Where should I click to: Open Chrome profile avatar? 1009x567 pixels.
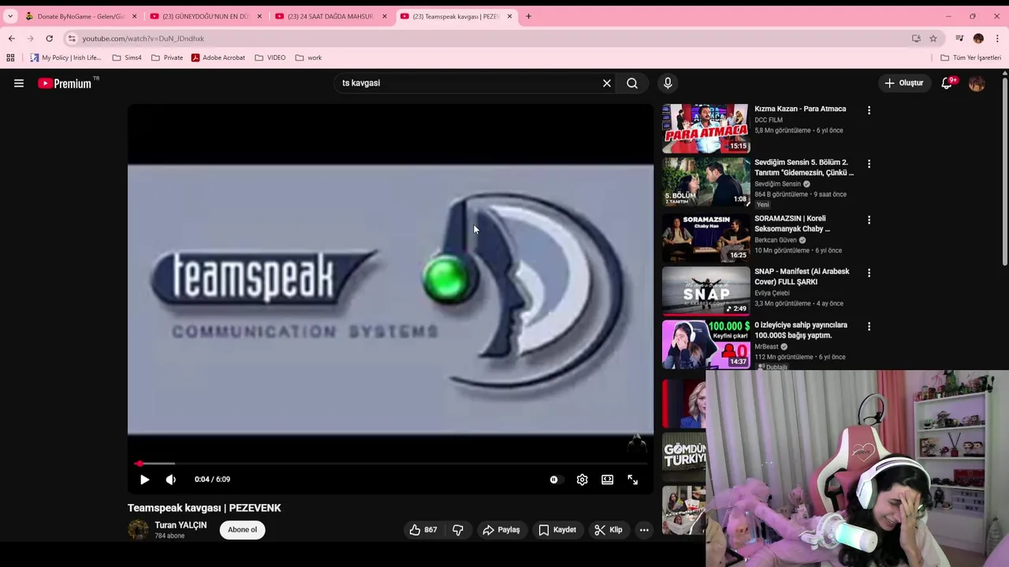point(978,39)
